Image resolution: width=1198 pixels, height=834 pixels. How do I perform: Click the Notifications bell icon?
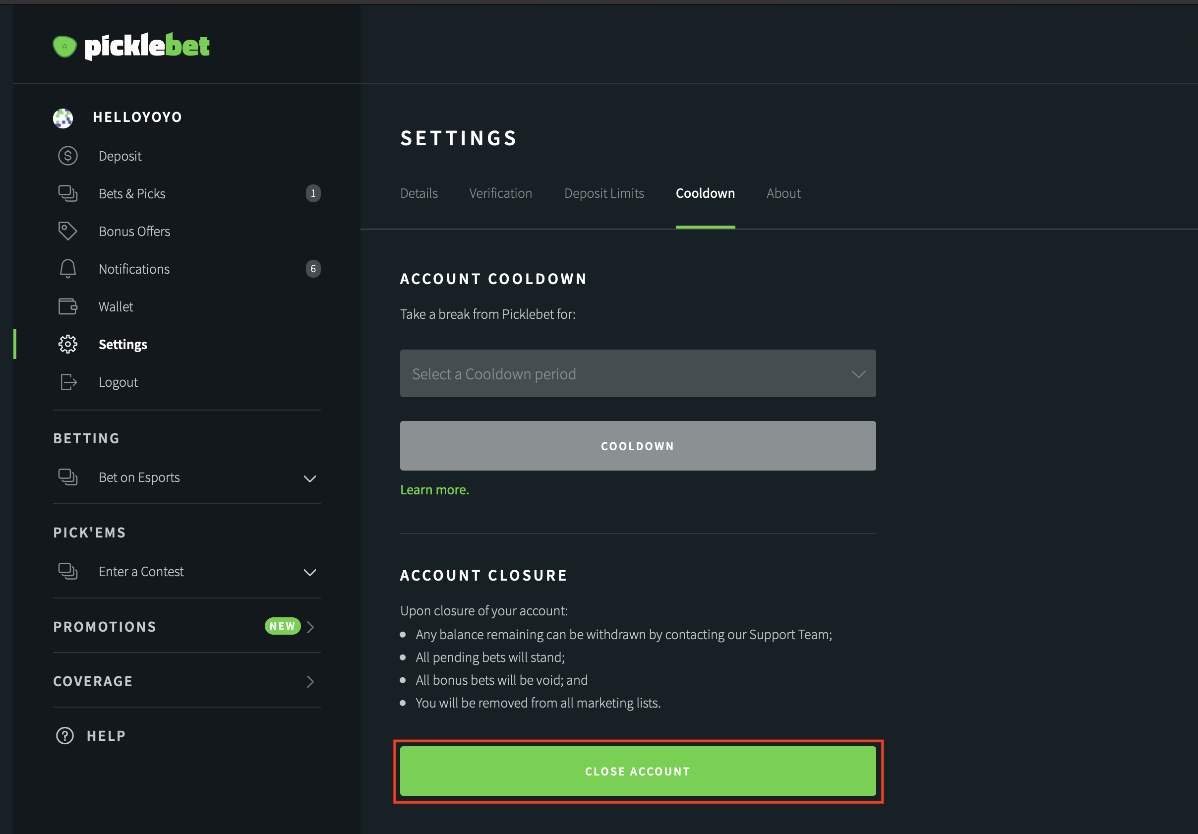(68, 269)
